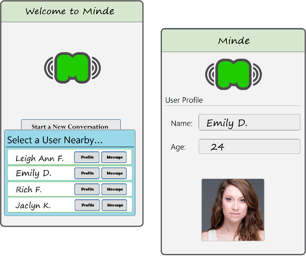Click the Minde title on the profile screen
Screen dimensions: 306x258
click(x=234, y=41)
